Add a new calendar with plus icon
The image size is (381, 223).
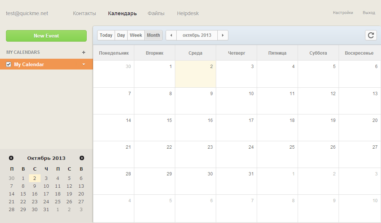[x=84, y=52]
